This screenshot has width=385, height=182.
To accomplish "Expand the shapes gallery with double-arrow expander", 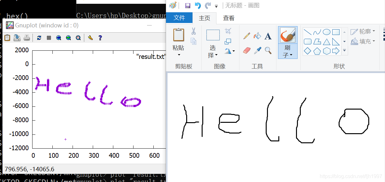I will [x=344, y=50].
